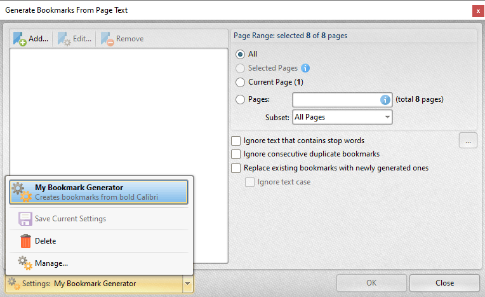Viewport: 485px width, 297px height.
Task: Click into the Pages range input field
Action: tap(336, 100)
